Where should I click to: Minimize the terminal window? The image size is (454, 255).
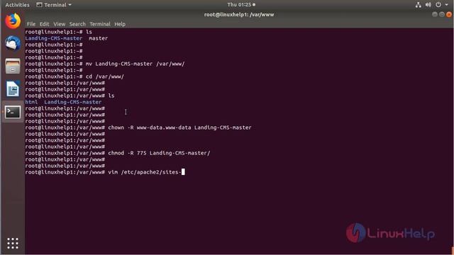pos(435,14)
